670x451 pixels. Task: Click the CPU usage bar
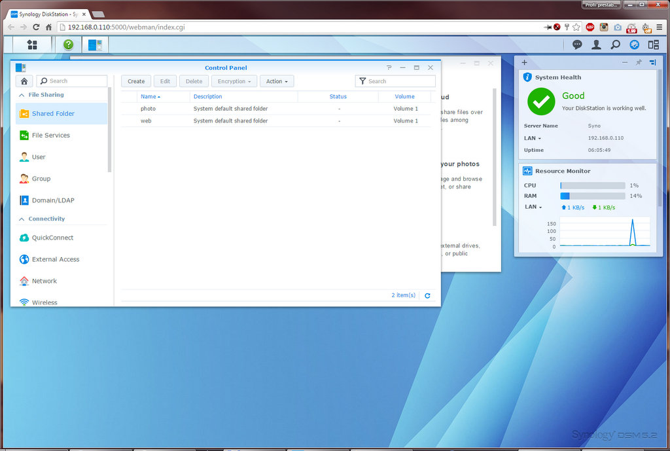point(593,185)
